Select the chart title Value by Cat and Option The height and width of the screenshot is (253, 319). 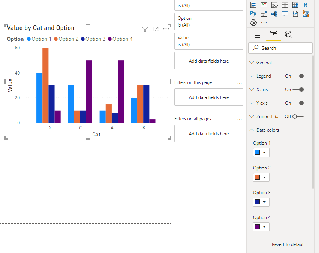pyautogui.click(x=41, y=28)
